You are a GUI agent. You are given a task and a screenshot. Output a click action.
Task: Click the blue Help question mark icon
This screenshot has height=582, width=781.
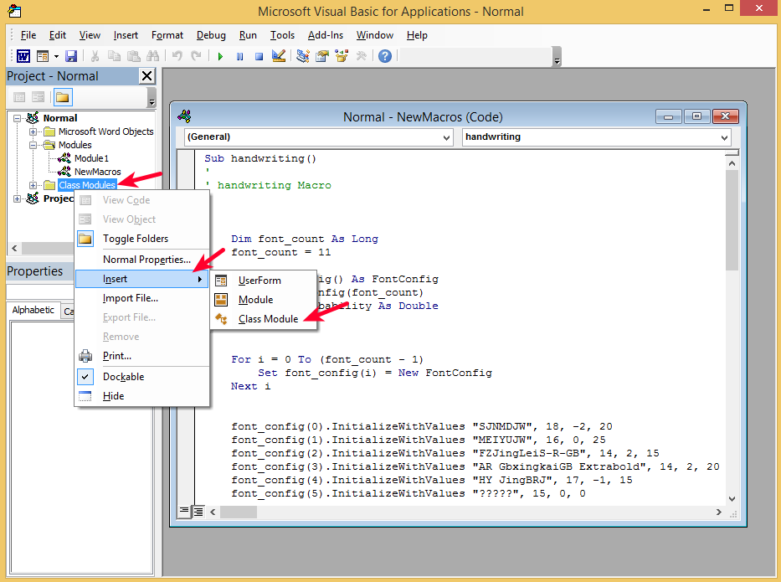[x=384, y=56]
